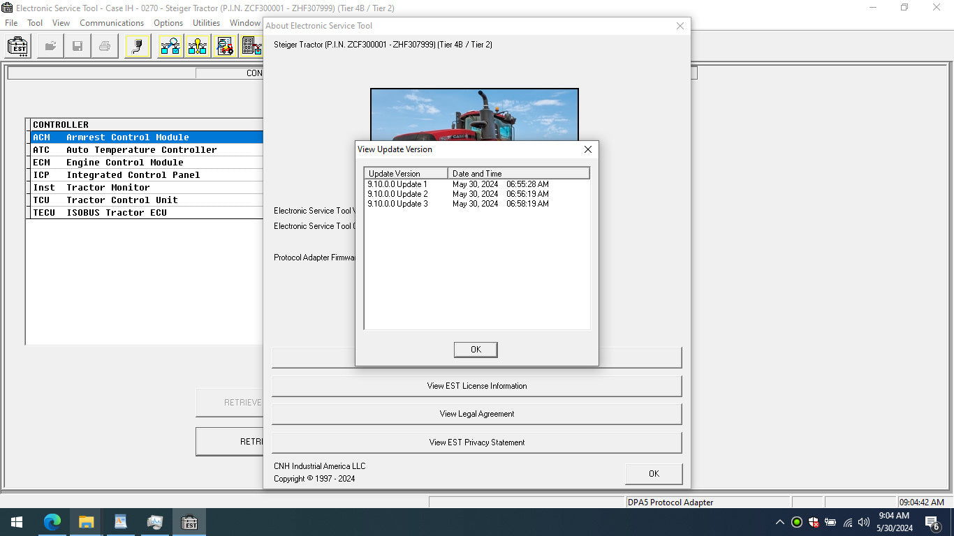The width and height of the screenshot is (954, 536).
Task: Click the May 30, 2024 date for Update 2
Action: 476,194
